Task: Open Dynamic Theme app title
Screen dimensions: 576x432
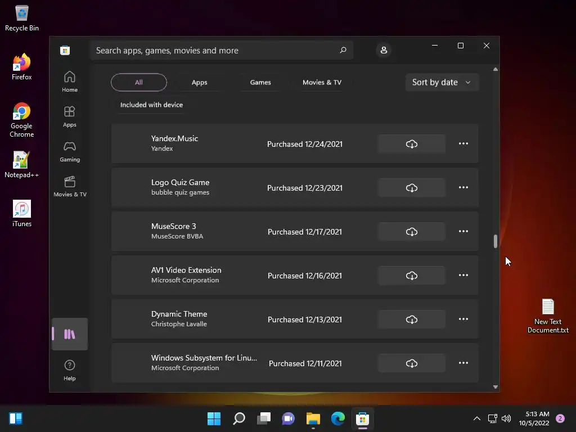Action: click(x=179, y=314)
